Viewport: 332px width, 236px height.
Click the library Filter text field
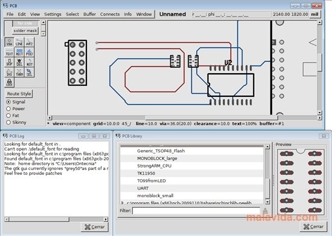click(x=196, y=211)
